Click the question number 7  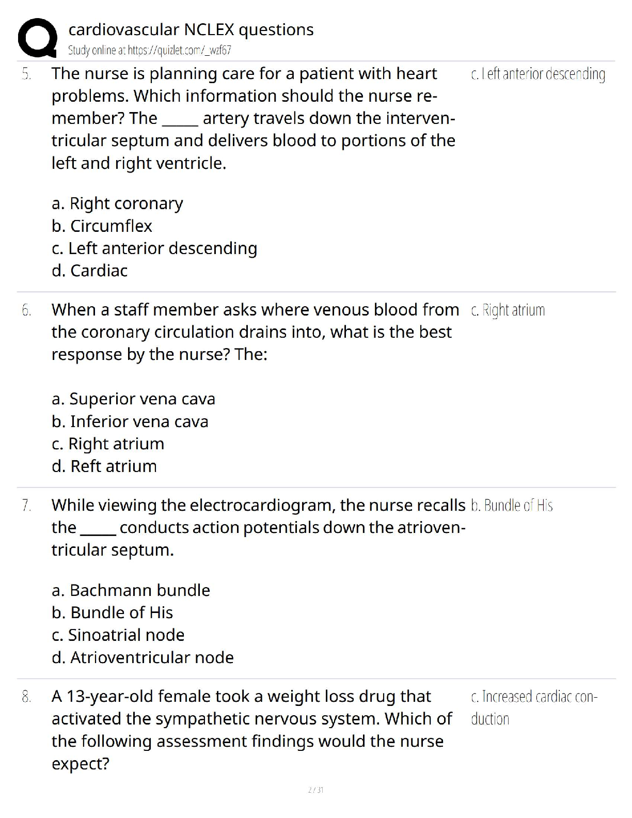coord(26,505)
